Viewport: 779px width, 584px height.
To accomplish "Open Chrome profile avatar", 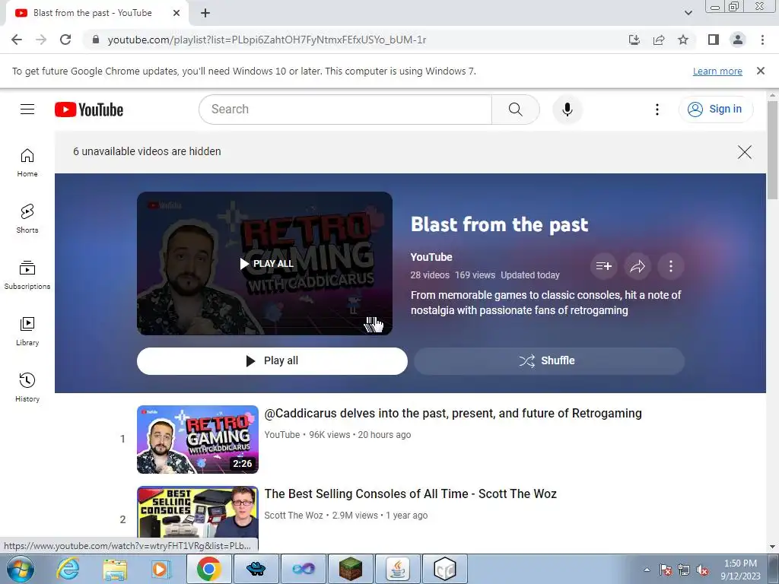I will pyautogui.click(x=738, y=40).
